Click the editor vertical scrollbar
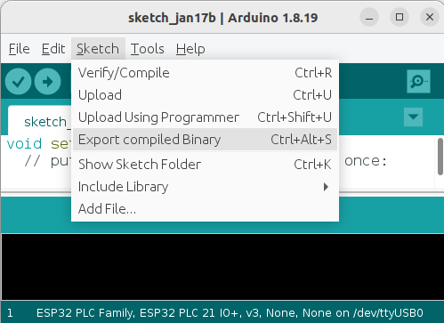This screenshot has width=444, height=323. [440, 157]
